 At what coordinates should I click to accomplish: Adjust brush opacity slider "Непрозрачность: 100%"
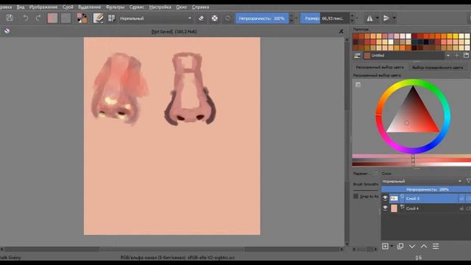262,18
